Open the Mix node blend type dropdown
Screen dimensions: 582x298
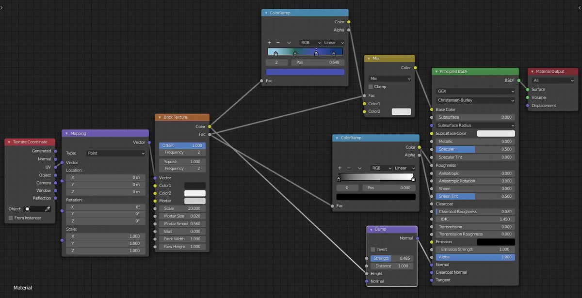point(390,78)
